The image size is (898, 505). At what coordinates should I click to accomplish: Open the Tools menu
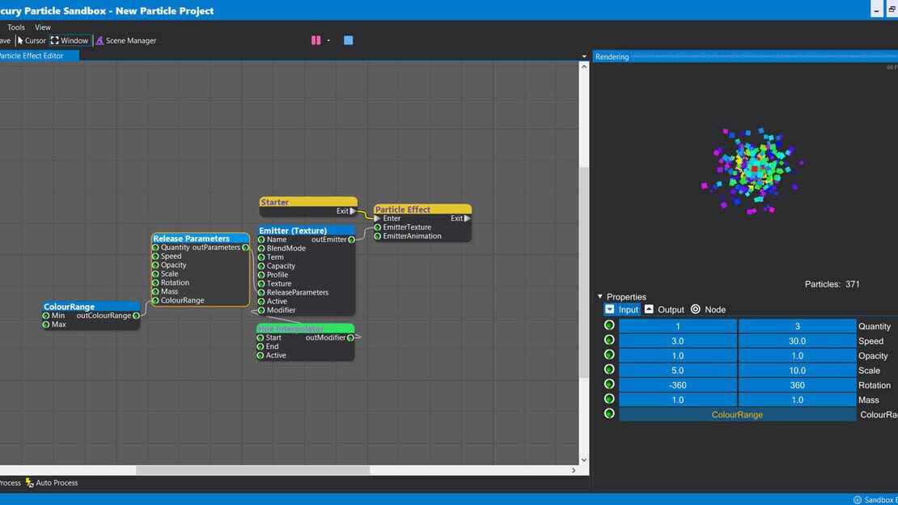[16, 27]
